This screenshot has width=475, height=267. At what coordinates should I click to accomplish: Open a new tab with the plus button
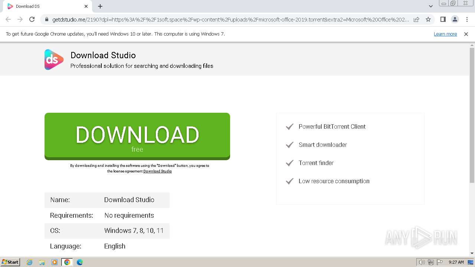[x=100, y=6]
